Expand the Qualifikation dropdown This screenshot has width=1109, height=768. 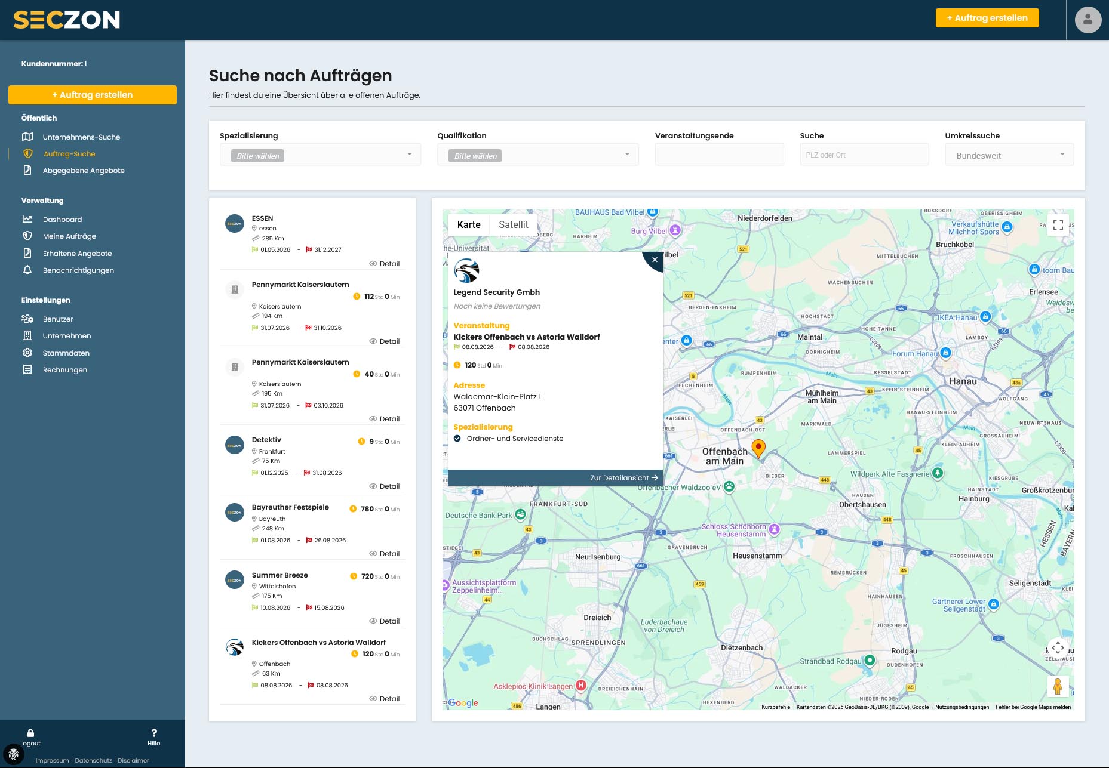coord(537,155)
